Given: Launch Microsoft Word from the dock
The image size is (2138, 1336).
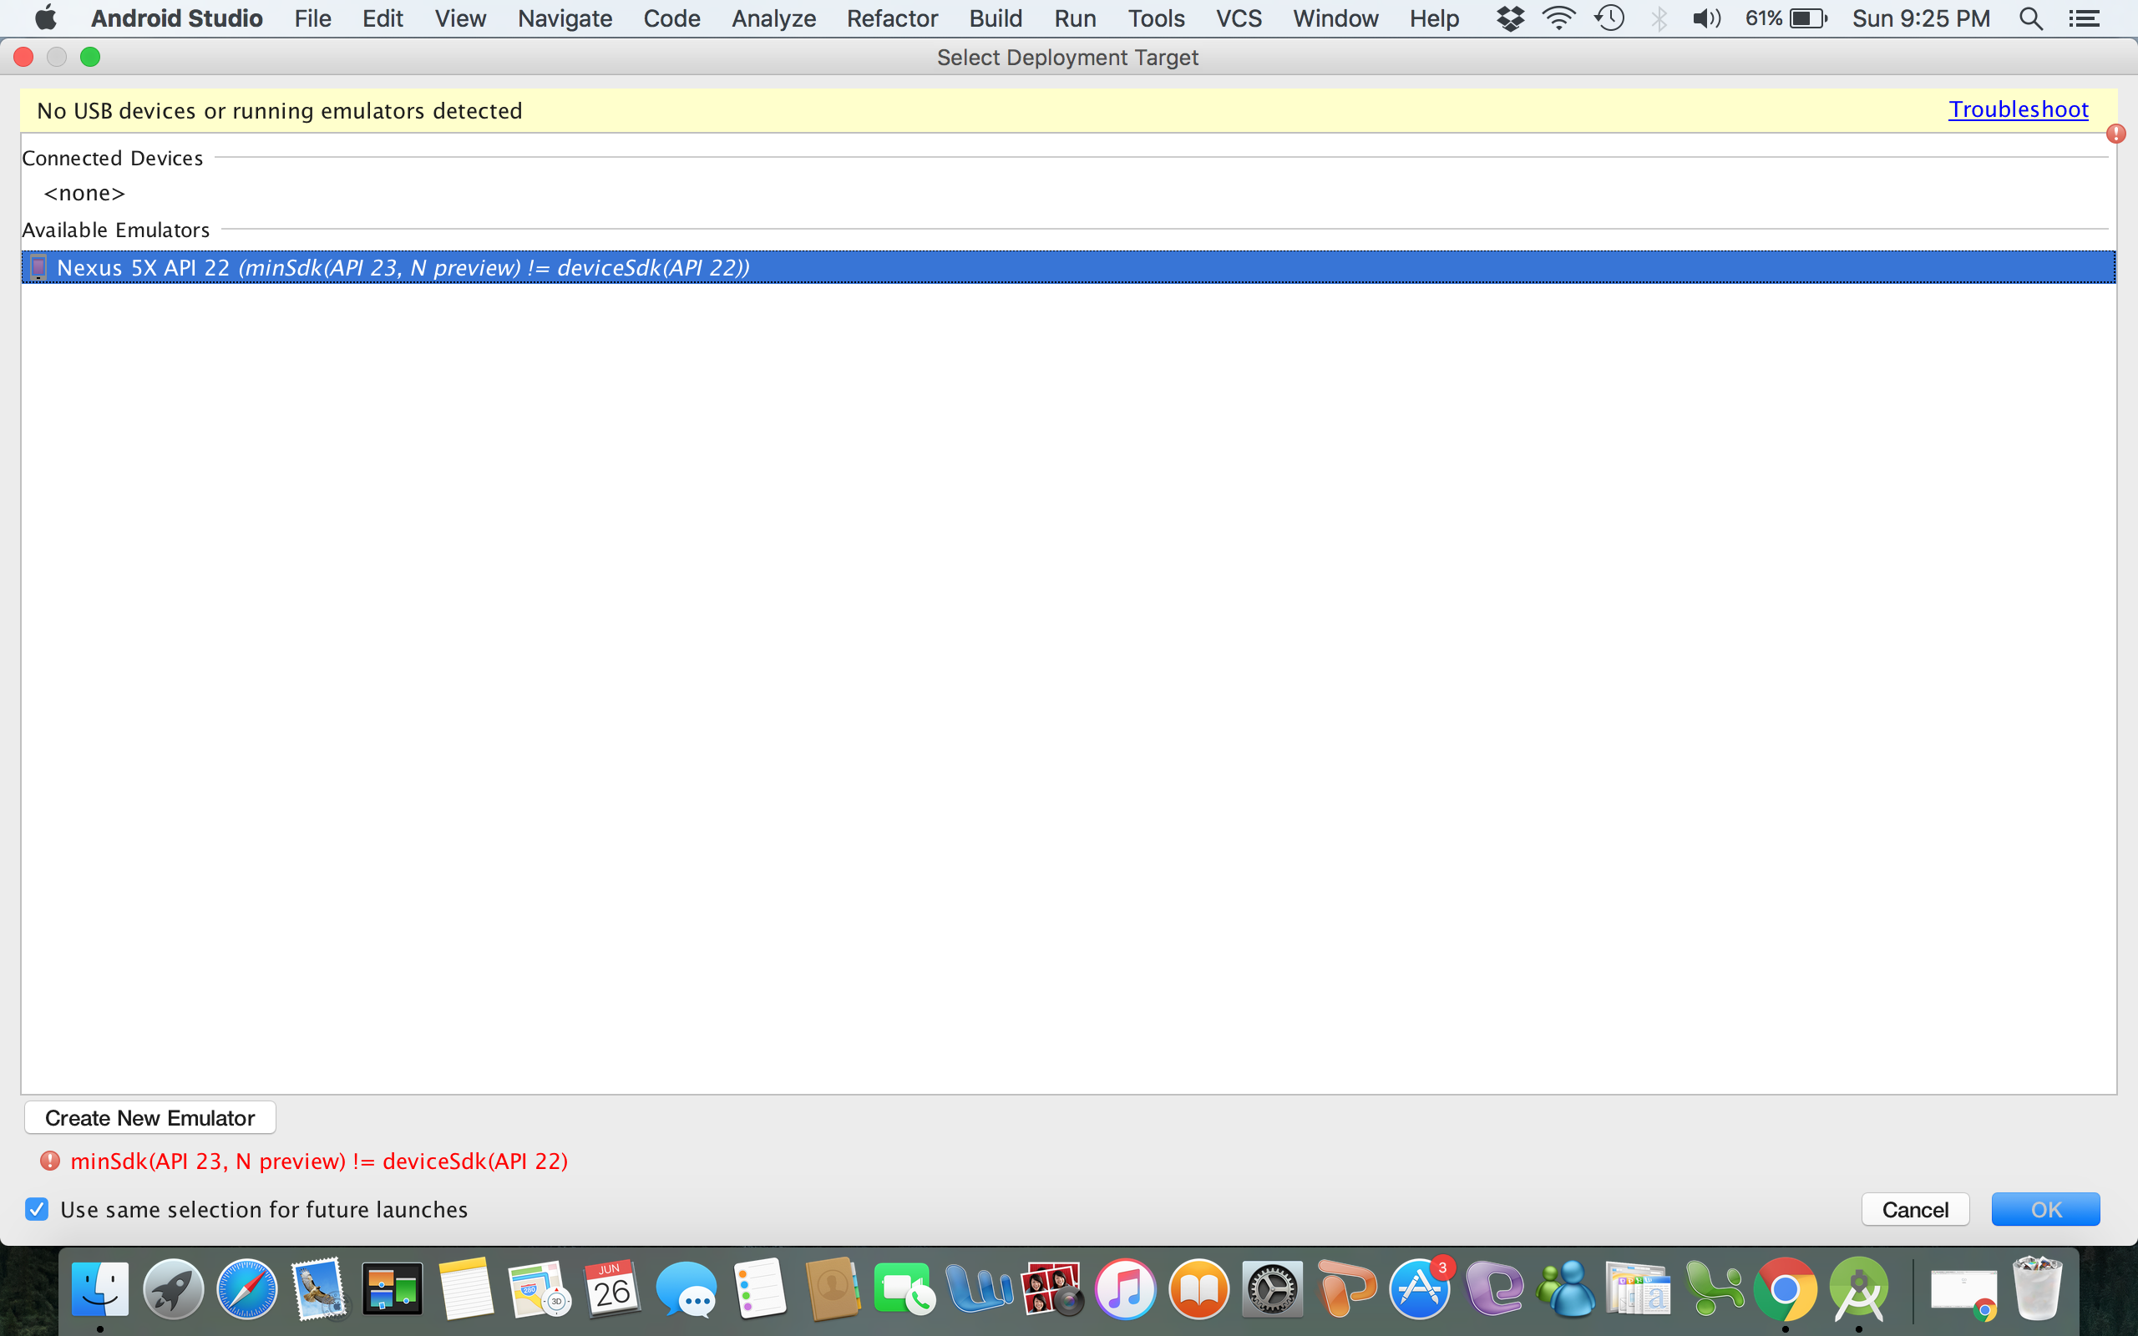Looking at the screenshot, I should coord(979,1289).
